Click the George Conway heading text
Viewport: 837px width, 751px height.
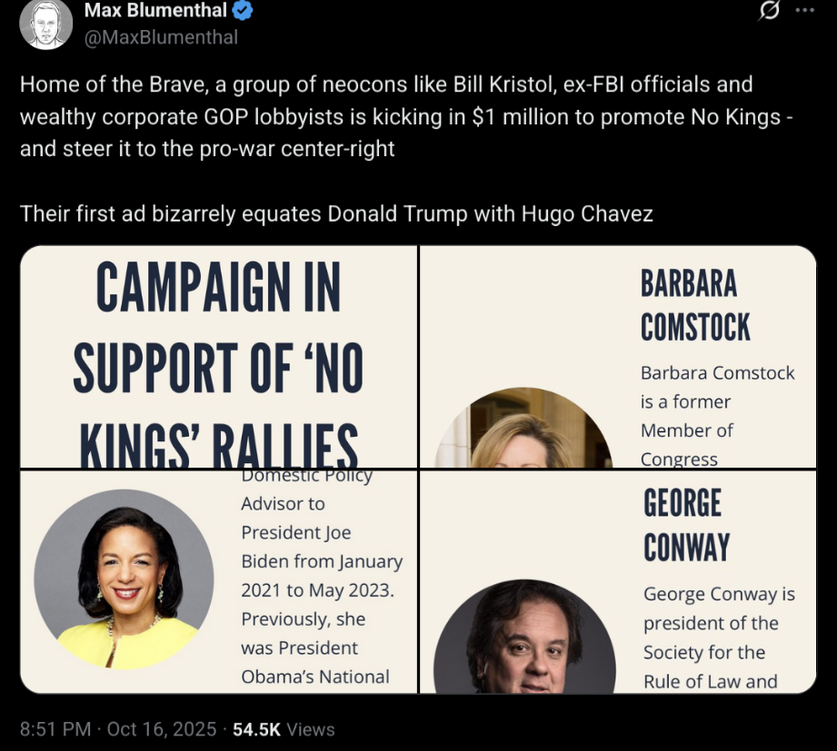click(x=686, y=525)
